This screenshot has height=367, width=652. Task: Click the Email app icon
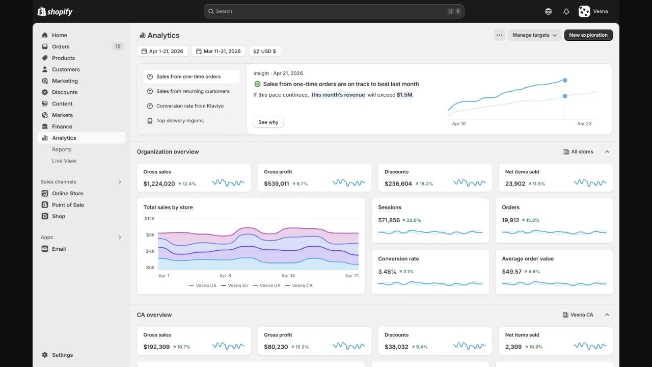pyautogui.click(x=45, y=249)
